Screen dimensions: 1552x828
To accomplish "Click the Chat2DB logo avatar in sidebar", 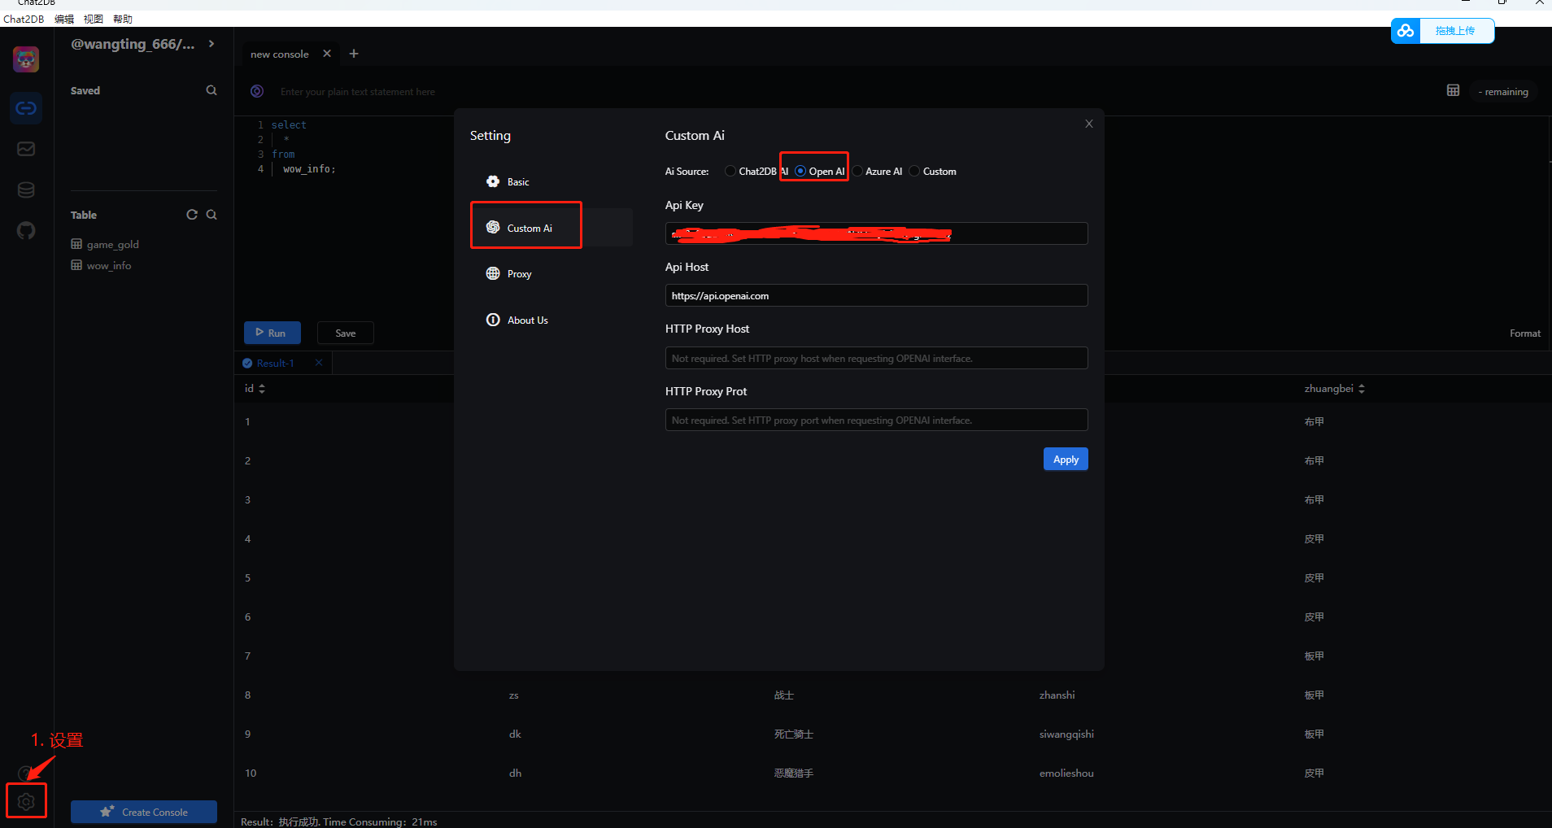I will [x=26, y=59].
